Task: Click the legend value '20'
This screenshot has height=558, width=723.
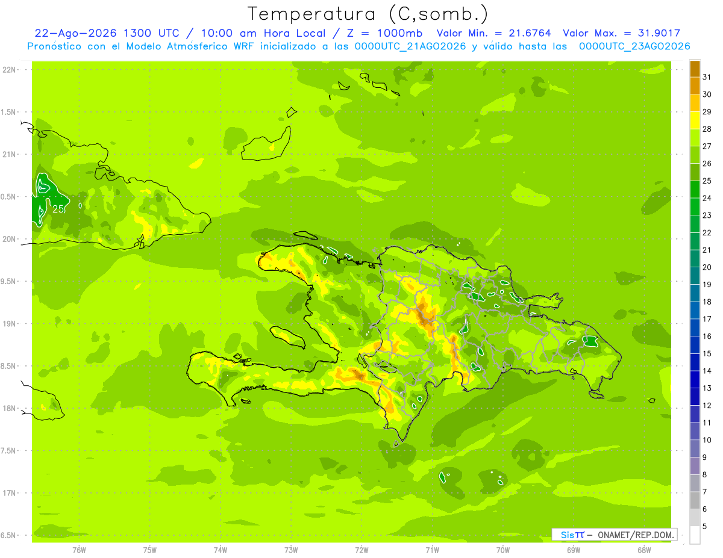Action: click(707, 267)
